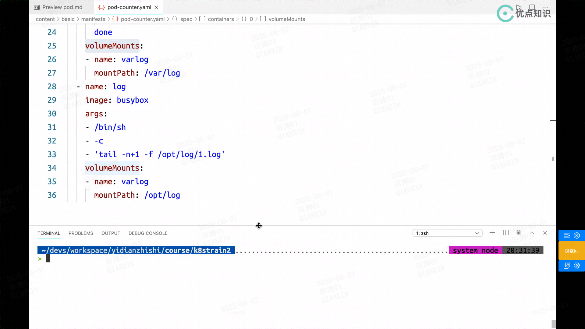Click the pop-out window icon in blue widget
The height and width of the screenshot is (329, 585).
567,266
